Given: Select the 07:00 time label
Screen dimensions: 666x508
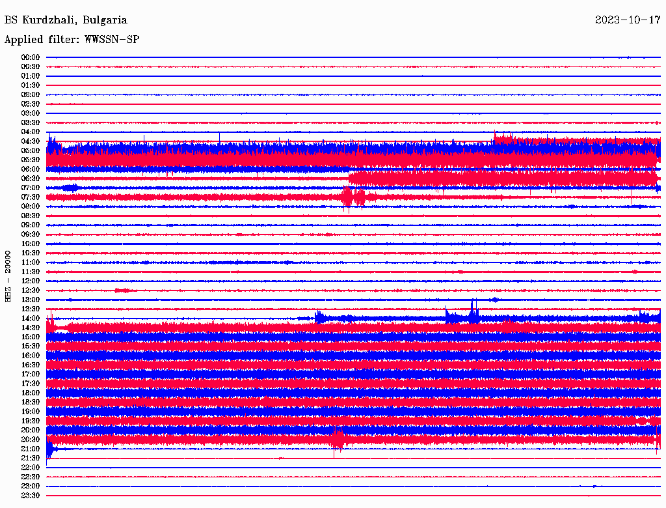Looking at the screenshot, I should click(30, 188).
